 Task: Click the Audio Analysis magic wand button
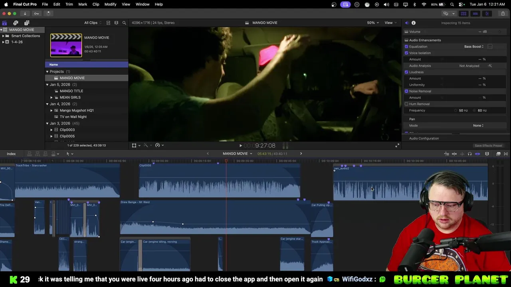490,66
